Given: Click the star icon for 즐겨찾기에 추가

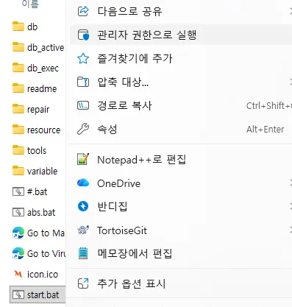Looking at the screenshot, I should (83, 58).
